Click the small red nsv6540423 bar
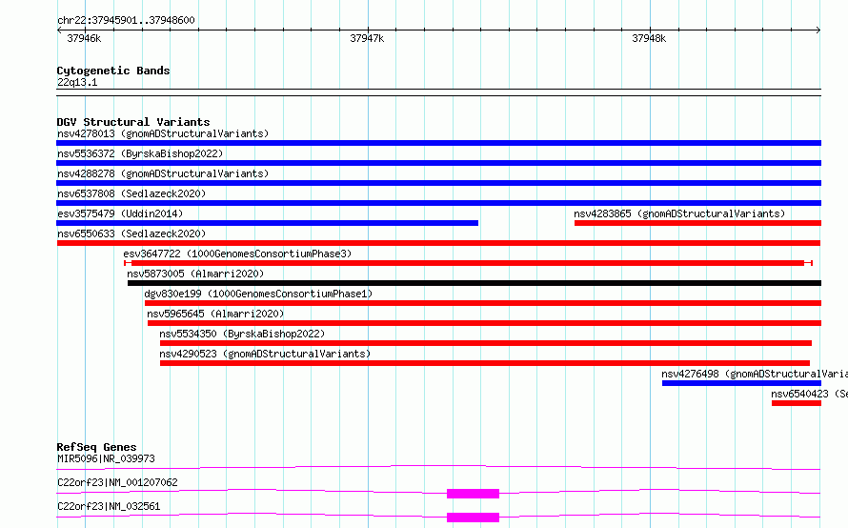 coord(797,403)
